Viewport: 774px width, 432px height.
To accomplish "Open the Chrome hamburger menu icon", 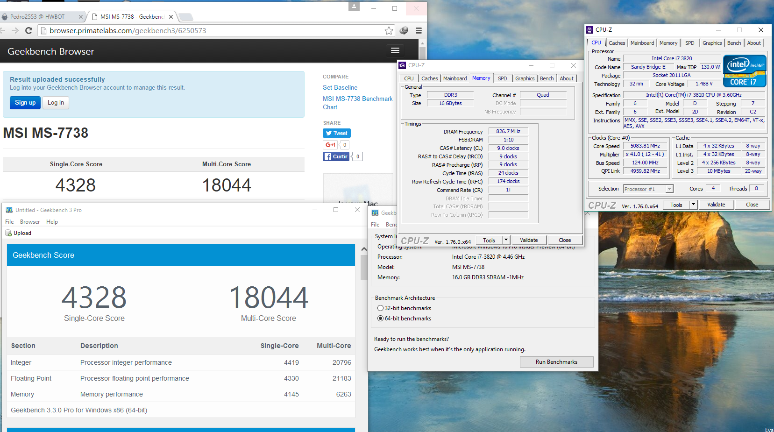I will click(x=419, y=30).
